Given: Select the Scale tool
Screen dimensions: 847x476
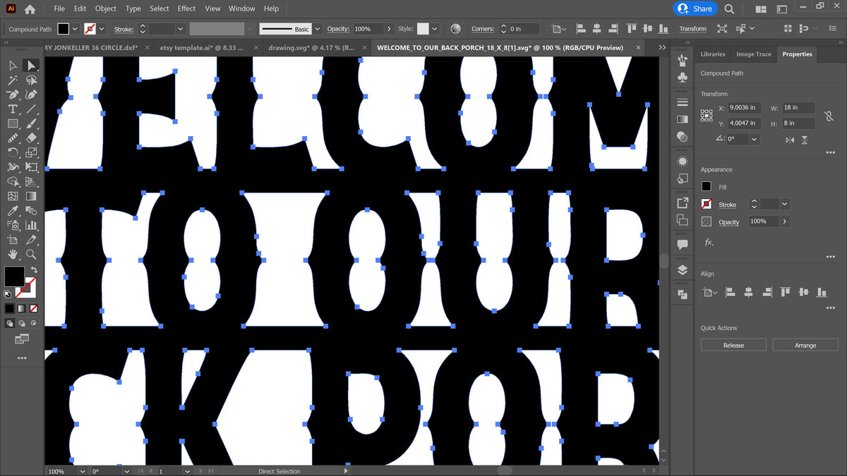Looking at the screenshot, I should click(31, 152).
